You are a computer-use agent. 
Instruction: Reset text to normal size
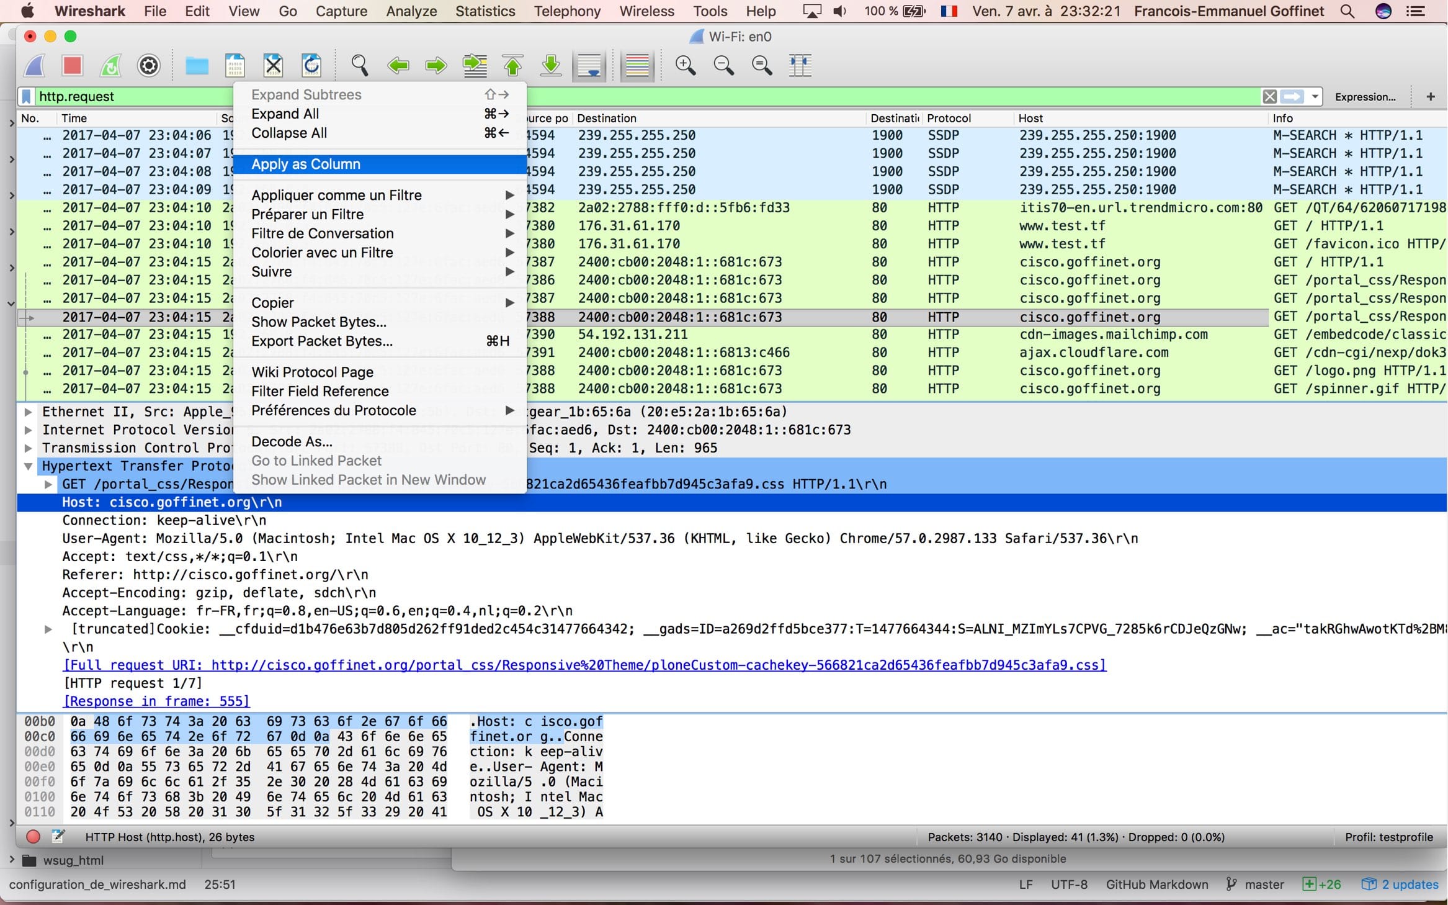762,65
